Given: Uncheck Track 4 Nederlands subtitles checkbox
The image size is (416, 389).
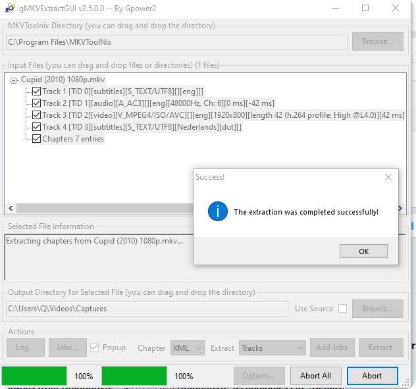Looking at the screenshot, I should pos(37,127).
